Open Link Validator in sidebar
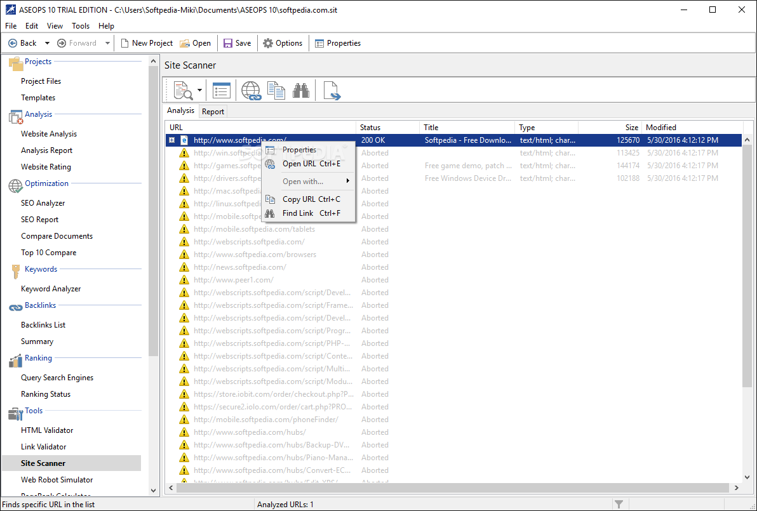Viewport: 757px width, 511px height. coord(43,446)
